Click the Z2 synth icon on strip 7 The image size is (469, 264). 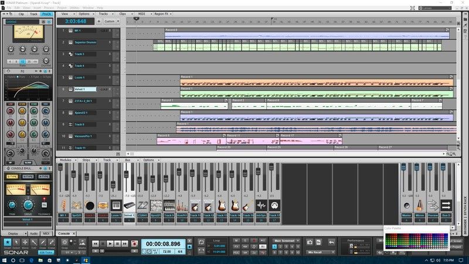pos(142,206)
